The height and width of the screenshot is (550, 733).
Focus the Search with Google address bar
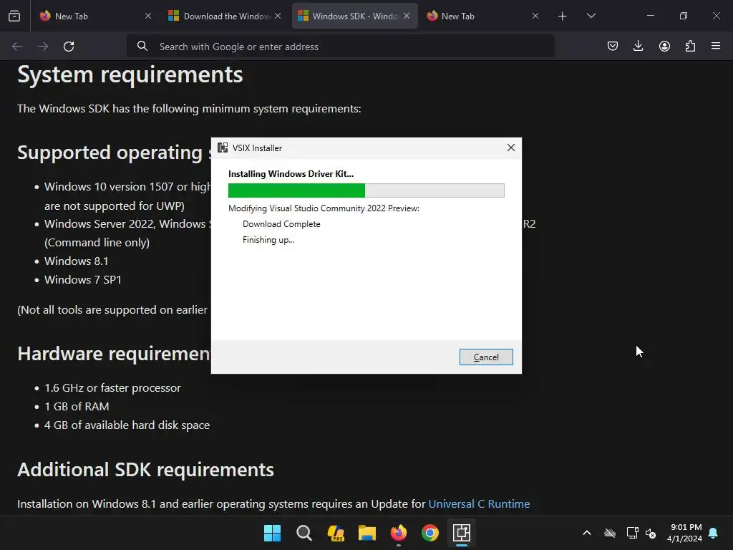click(x=340, y=47)
